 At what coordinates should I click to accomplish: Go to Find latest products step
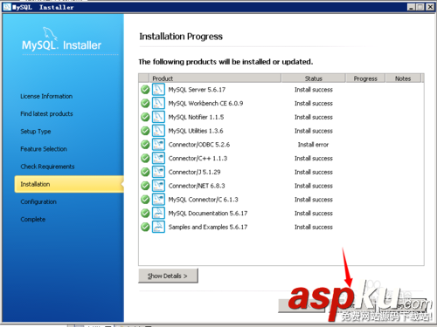click(46, 113)
